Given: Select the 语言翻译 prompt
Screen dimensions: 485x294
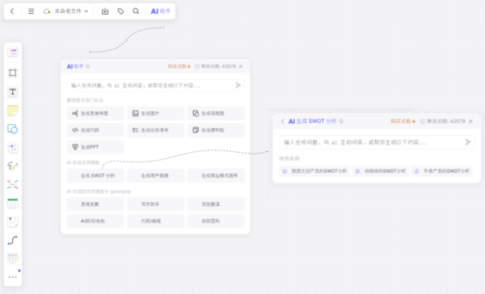Looking at the screenshot, I should click(216, 204).
